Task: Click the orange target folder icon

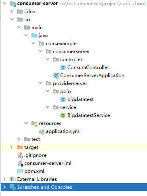Action: click(x=20, y=147)
